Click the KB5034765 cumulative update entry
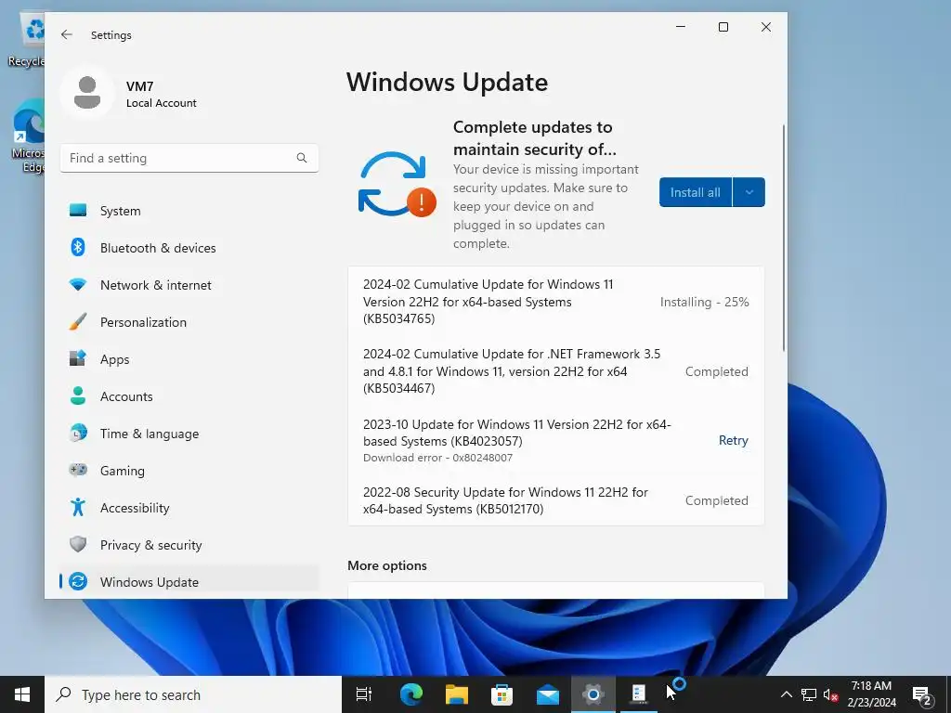The height and width of the screenshot is (713, 951). point(556,302)
